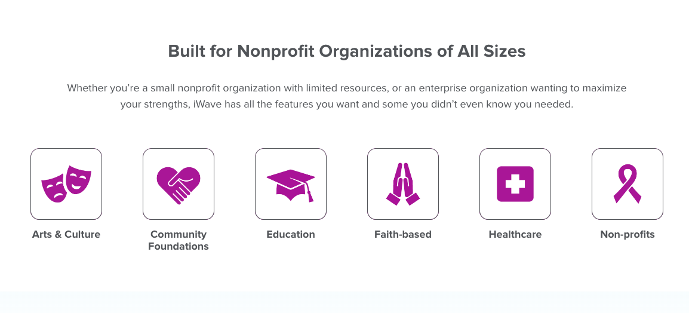The width and height of the screenshot is (689, 313).
Task: Go to the Education label
Action: [290, 234]
